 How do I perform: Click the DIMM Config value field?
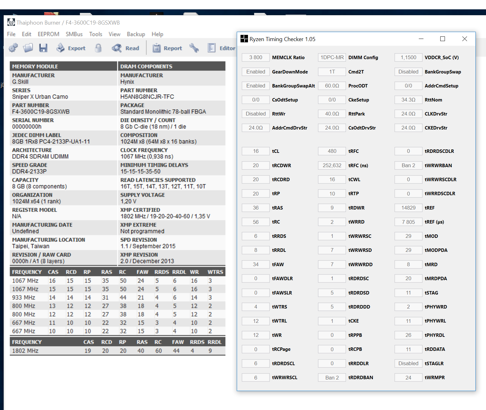(x=332, y=57)
